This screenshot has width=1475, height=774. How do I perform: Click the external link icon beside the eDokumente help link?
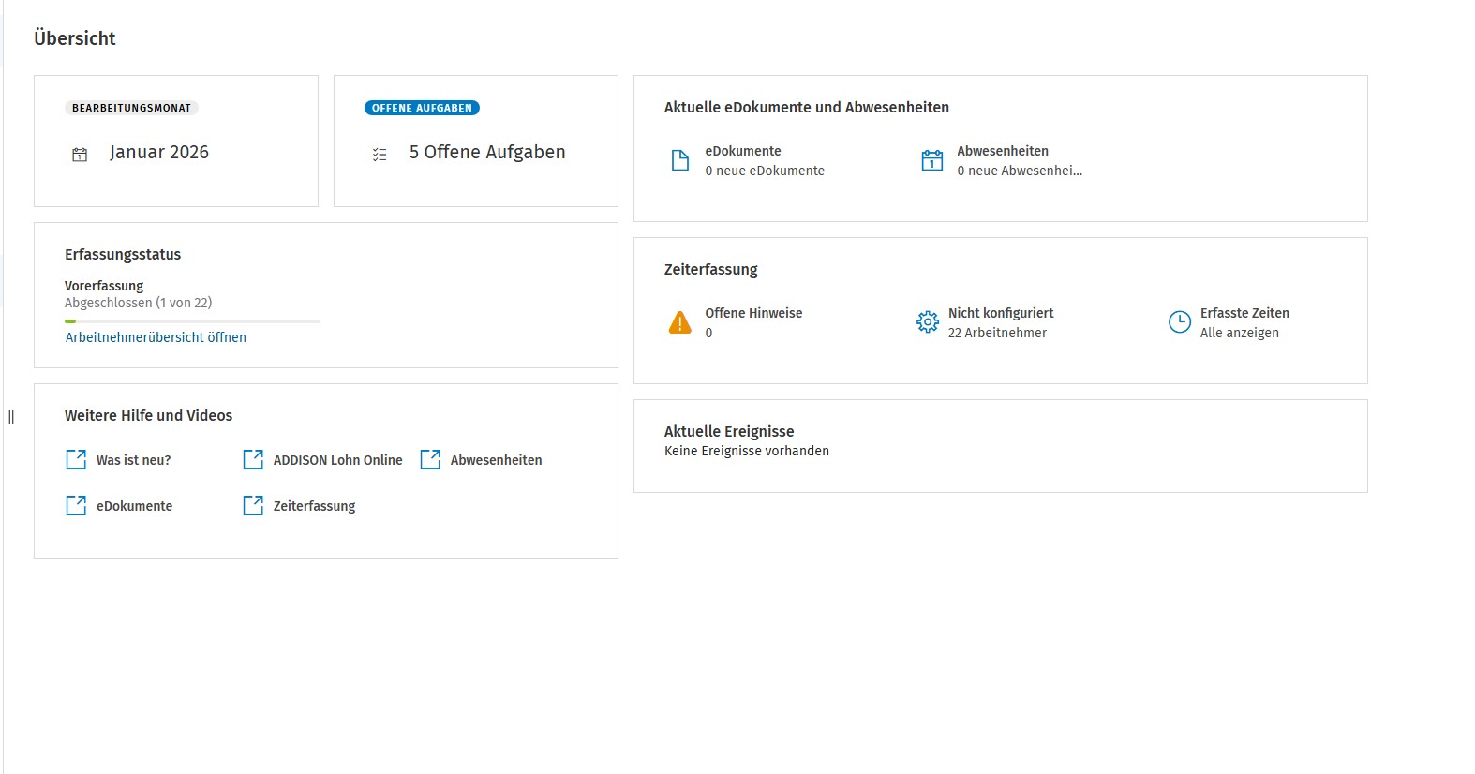tap(76, 506)
